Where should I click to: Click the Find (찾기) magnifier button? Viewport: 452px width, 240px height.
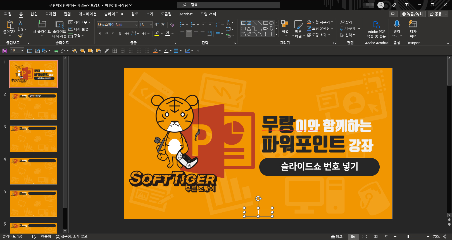(x=346, y=22)
